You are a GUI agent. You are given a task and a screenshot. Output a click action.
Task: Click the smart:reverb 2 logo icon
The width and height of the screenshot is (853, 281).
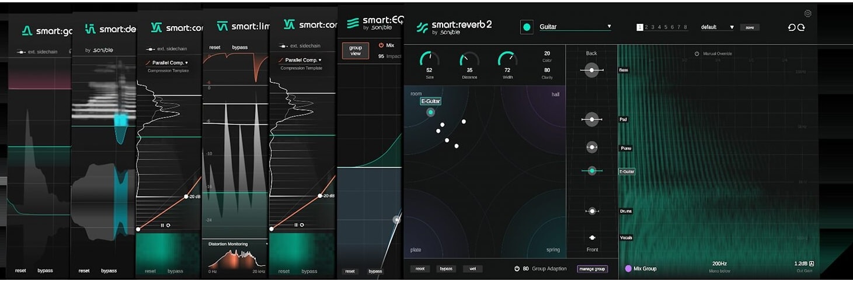pos(422,27)
